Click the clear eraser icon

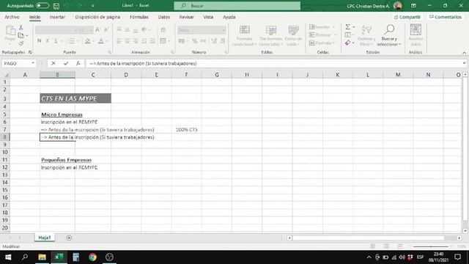point(347,43)
